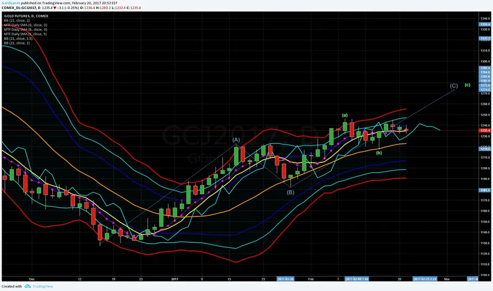
Task: Click the 1150.0 level on price axis
Action: [x=486, y=222]
